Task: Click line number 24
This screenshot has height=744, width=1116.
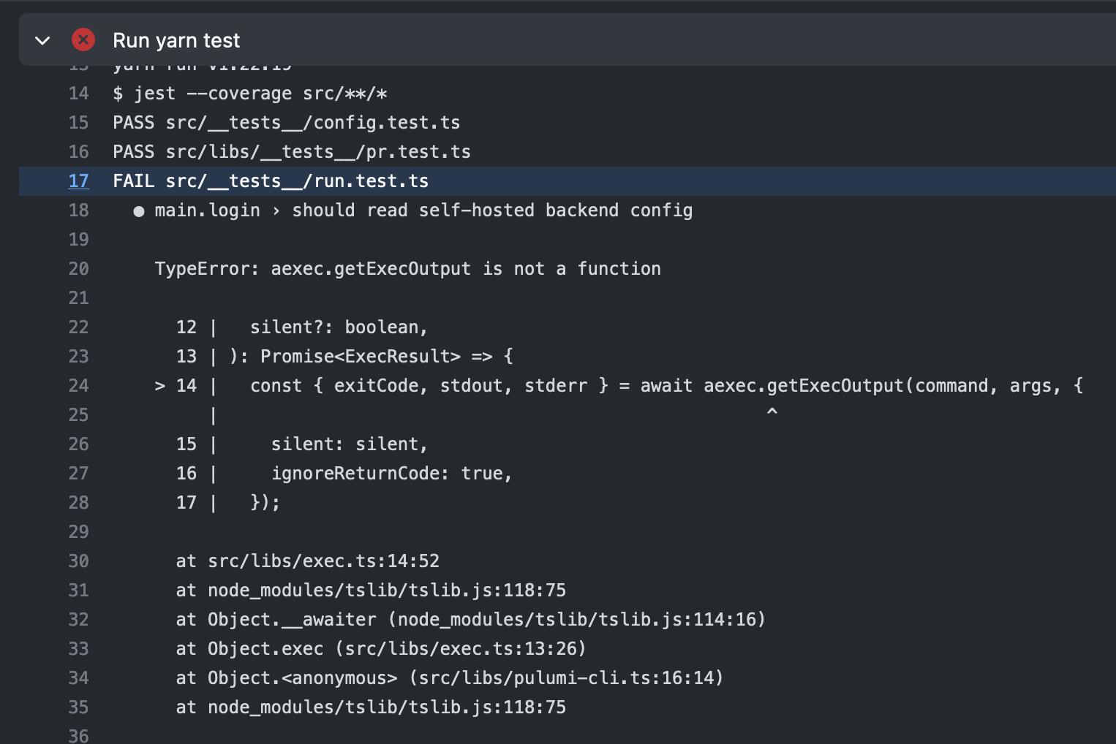Action: pyautogui.click(x=78, y=386)
